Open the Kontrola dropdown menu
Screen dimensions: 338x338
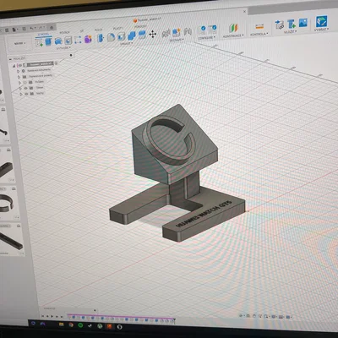[259, 34]
